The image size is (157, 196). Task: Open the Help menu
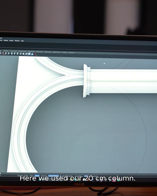coord(22,41)
